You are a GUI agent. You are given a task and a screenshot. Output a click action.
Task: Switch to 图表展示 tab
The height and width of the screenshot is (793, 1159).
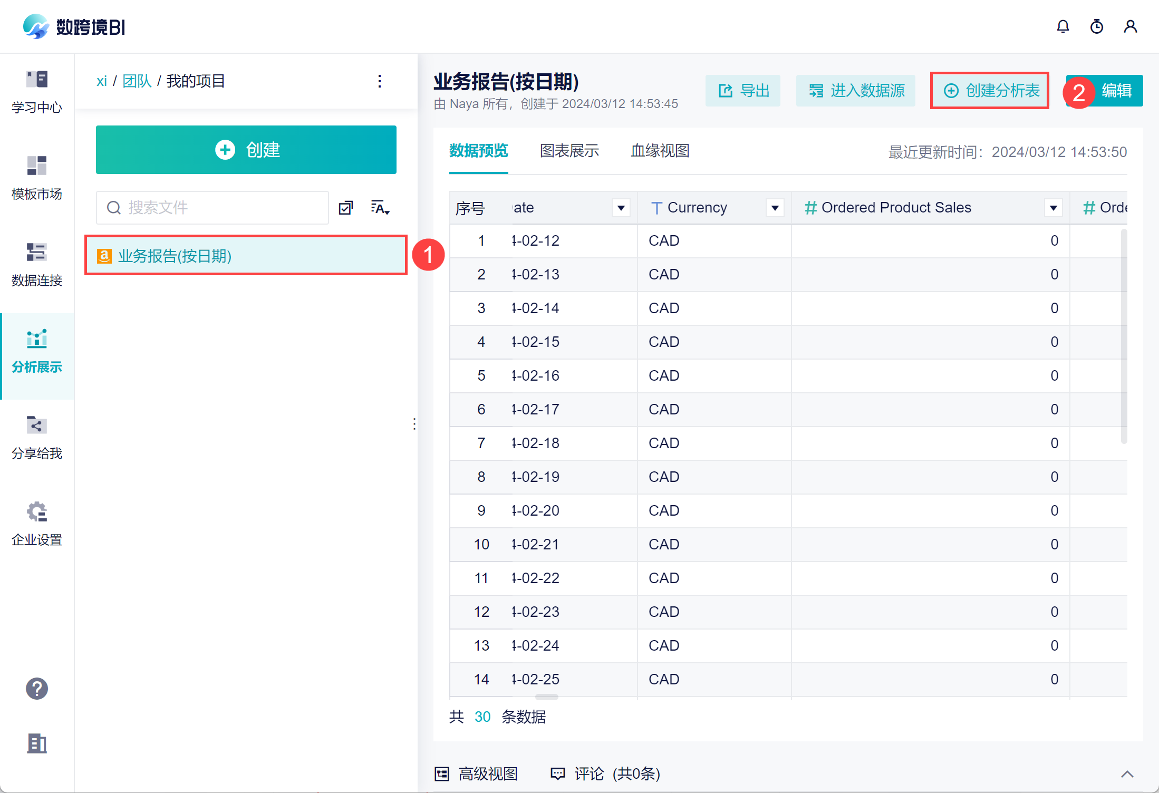[x=569, y=151]
